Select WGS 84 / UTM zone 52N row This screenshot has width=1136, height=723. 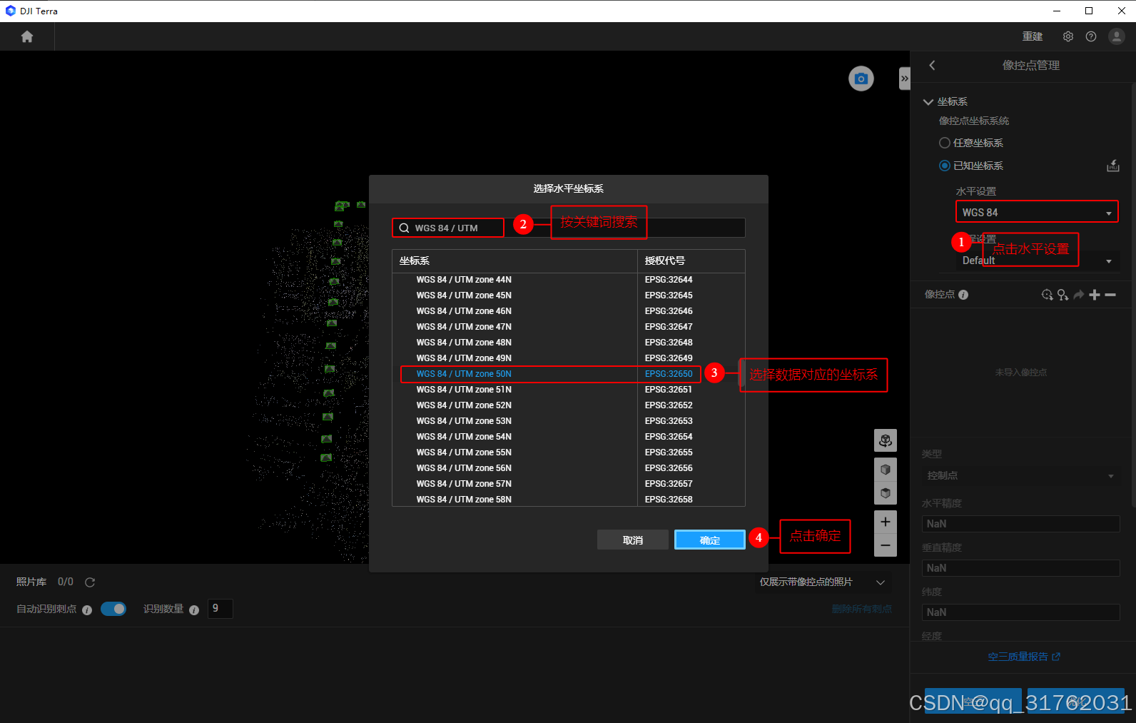pyautogui.click(x=569, y=405)
